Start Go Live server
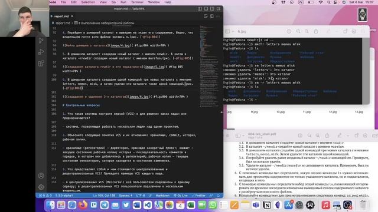The image size is (378, 212). [181, 196]
